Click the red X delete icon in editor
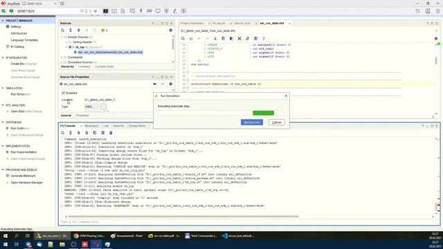This screenshot has width=443, height=249. point(239,39)
